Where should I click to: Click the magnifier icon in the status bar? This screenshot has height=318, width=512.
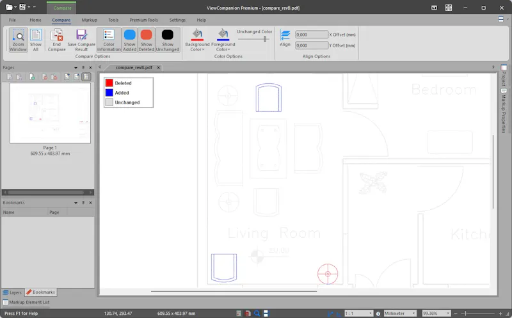pyautogui.click(x=257, y=313)
